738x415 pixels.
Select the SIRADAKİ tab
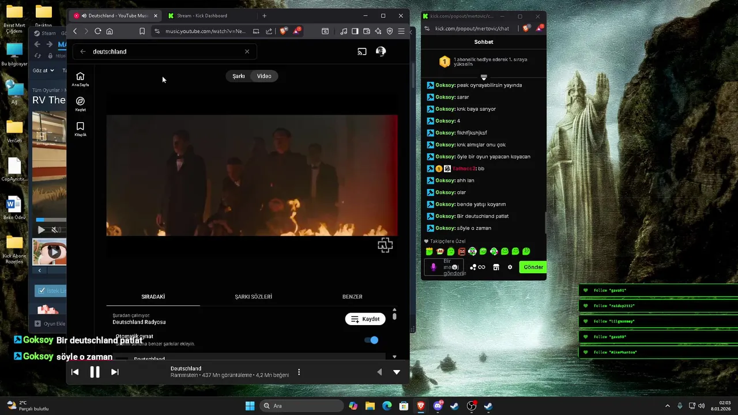point(153,297)
